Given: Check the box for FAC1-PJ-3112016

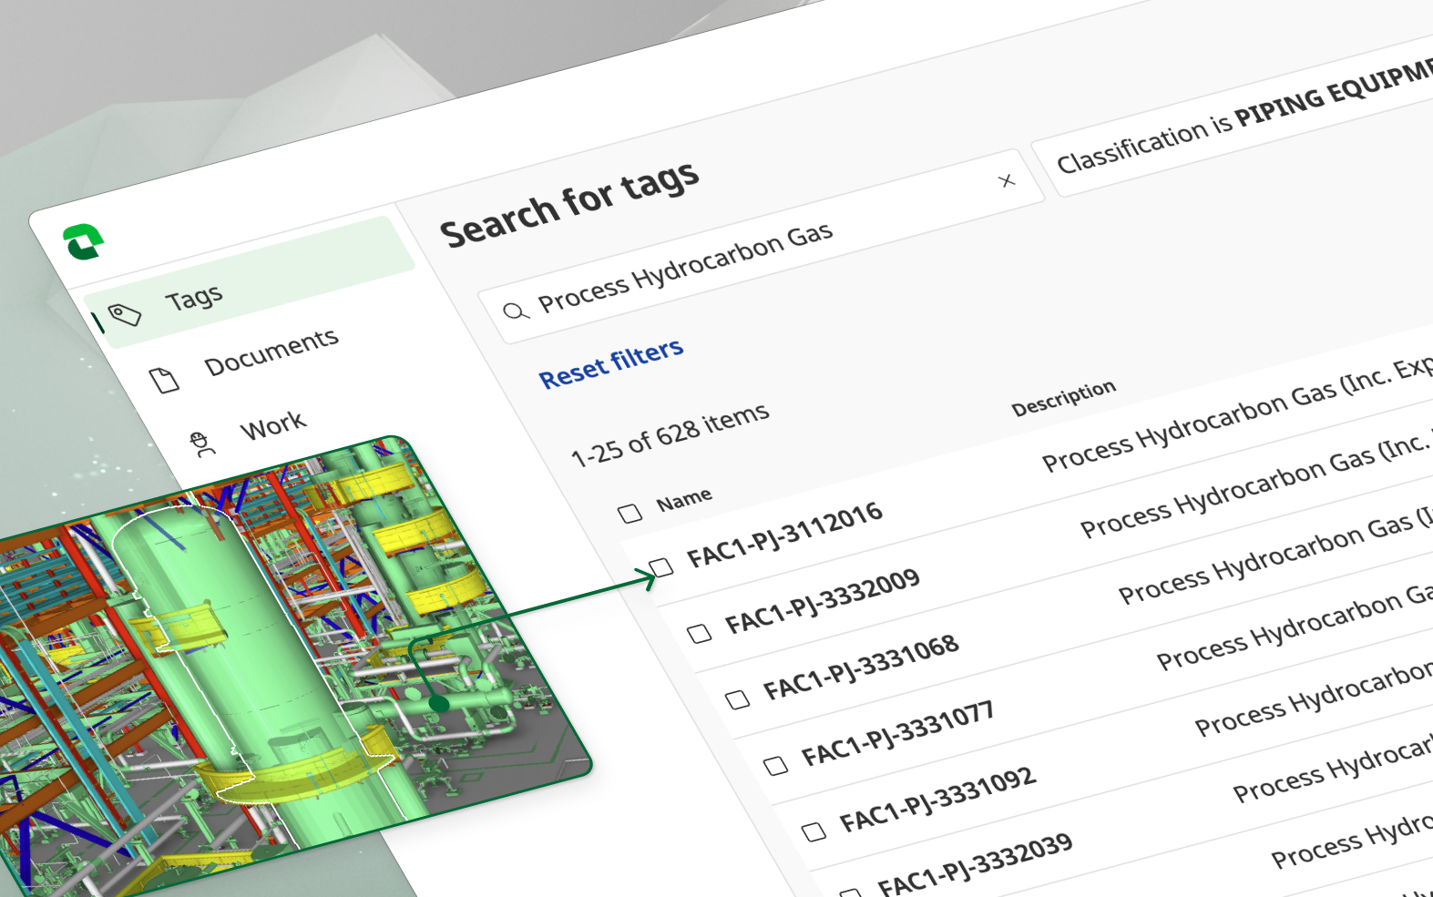Looking at the screenshot, I should pos(662,568).
